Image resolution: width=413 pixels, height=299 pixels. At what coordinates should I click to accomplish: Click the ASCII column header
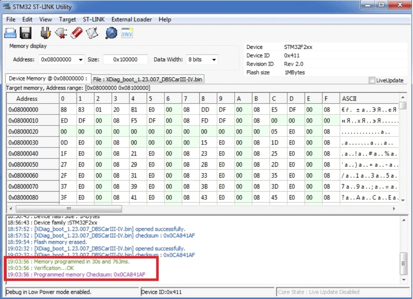pos(369,99)
